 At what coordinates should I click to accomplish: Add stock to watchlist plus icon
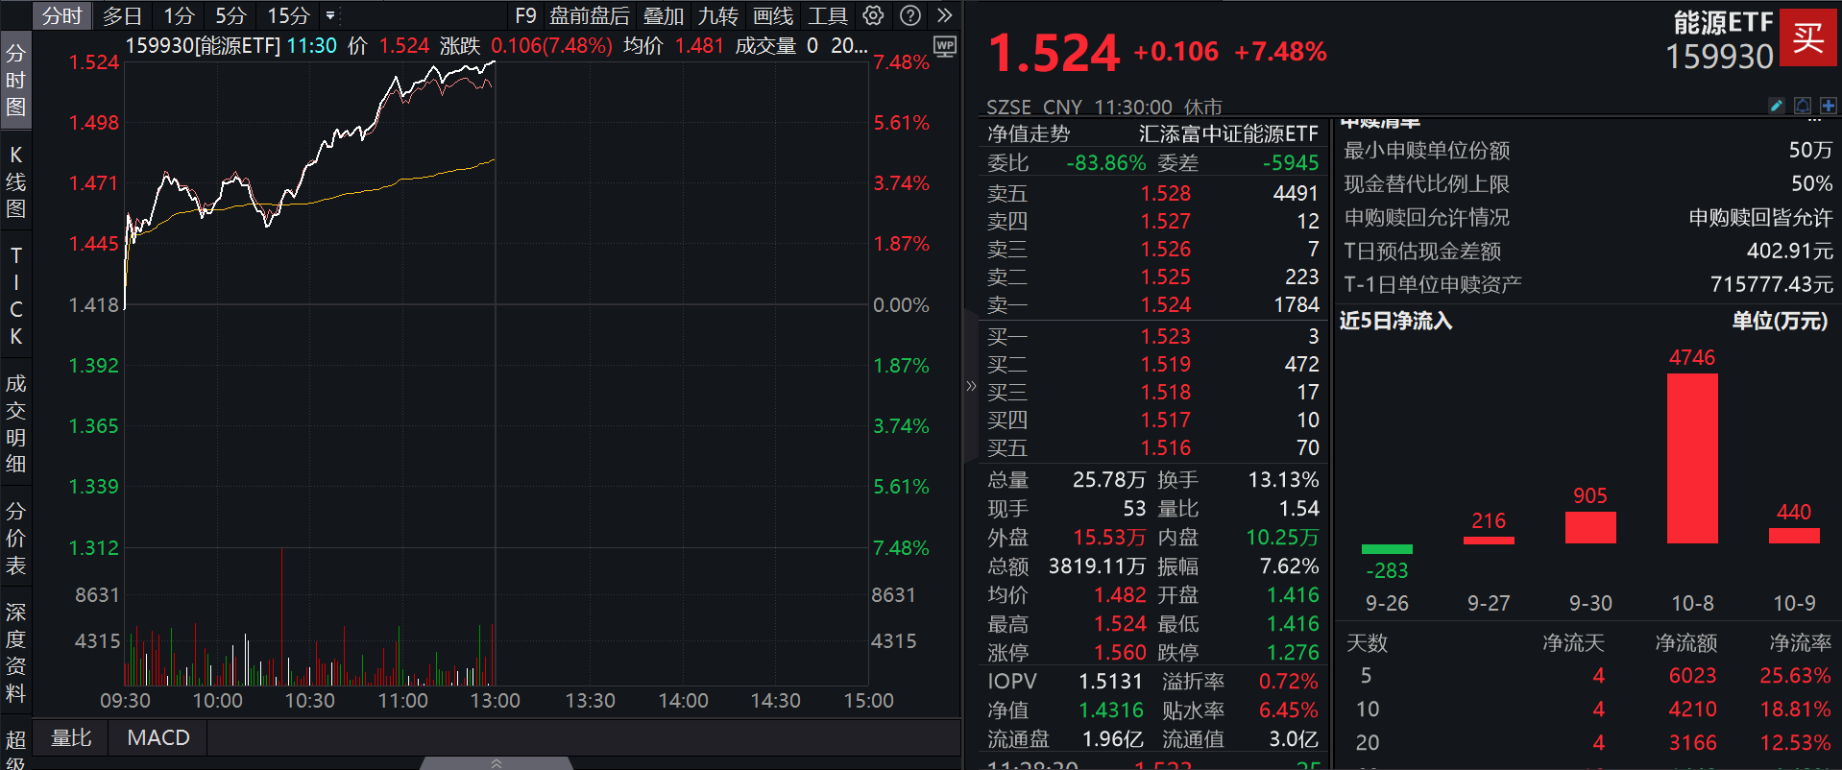click(1829, 106)
